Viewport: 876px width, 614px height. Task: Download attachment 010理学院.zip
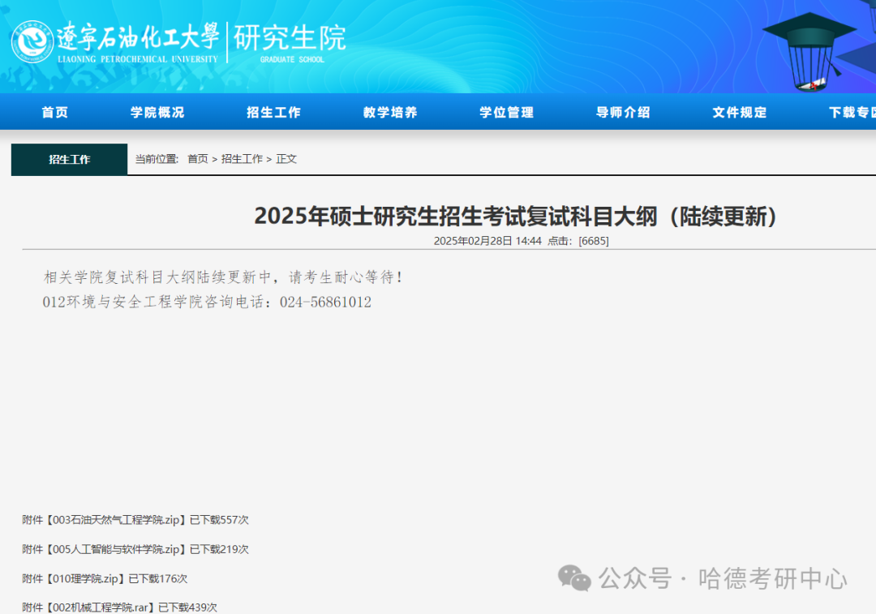pyautogui.click(x=85, y=579)
